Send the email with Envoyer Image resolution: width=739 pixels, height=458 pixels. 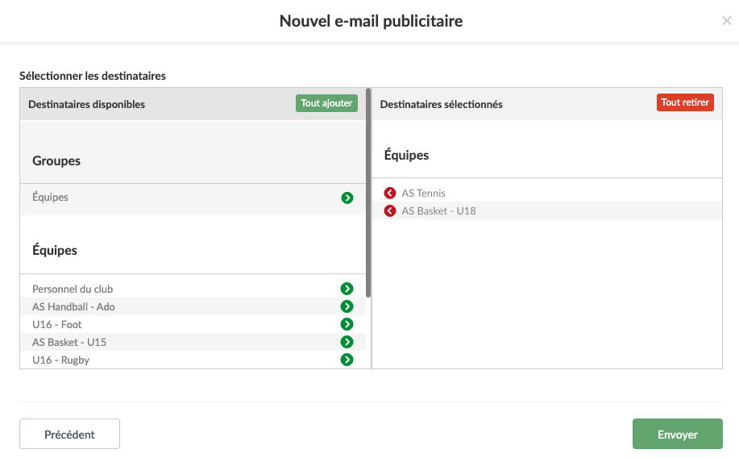pos(677,434)
